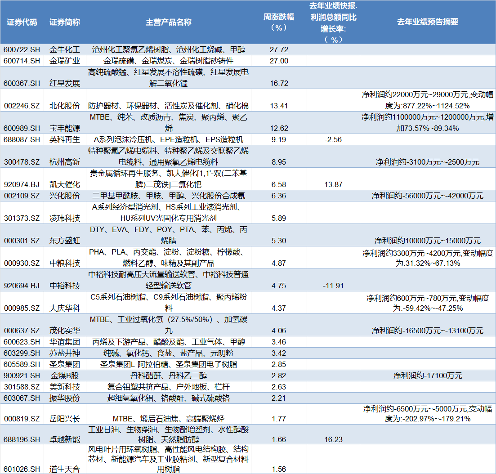The height and width of the screenshot is (474, 496).
Task: Click 大庆华科 profit forecast summary cell
Action: coord(427,303)
